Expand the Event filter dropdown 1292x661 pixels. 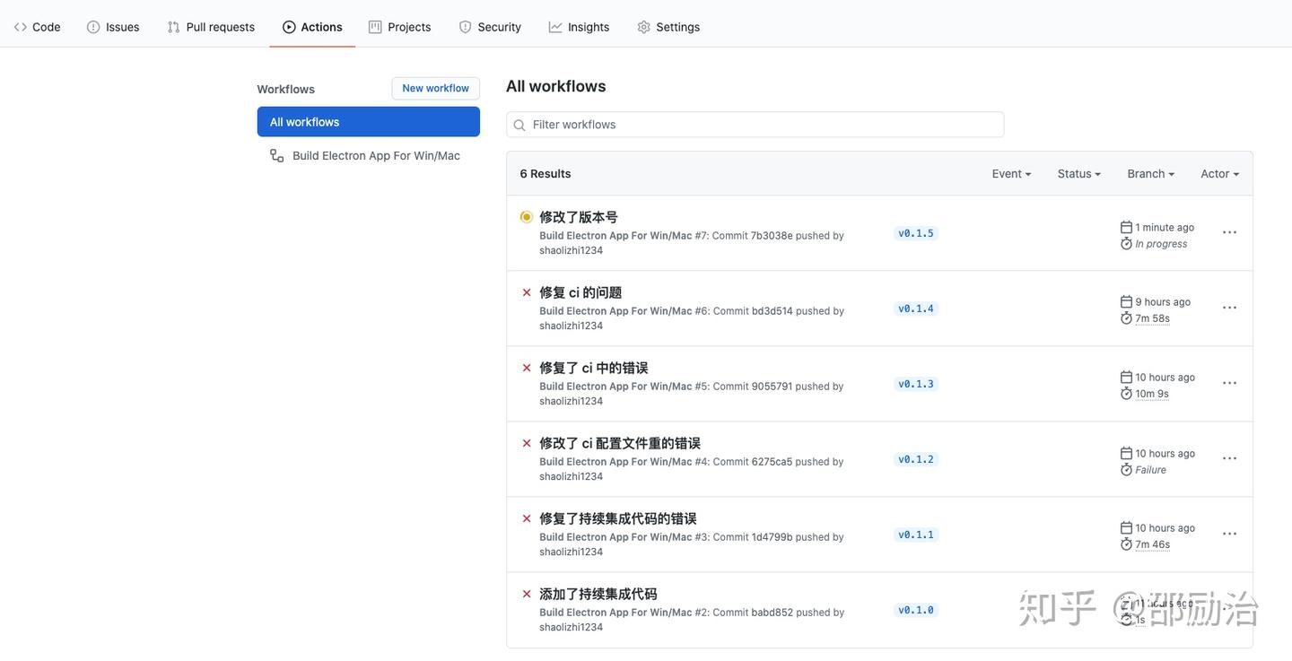click(1011, 174)
